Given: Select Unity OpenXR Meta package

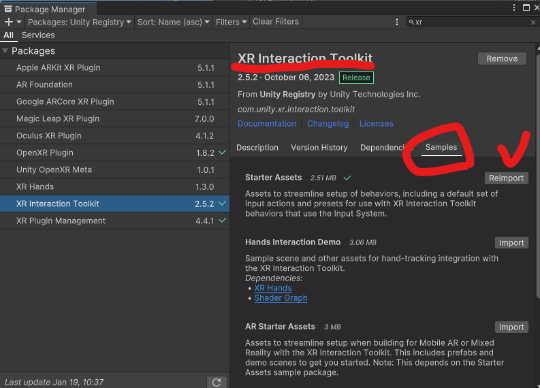Looking at the screenshot, I should tap(114, 169).
